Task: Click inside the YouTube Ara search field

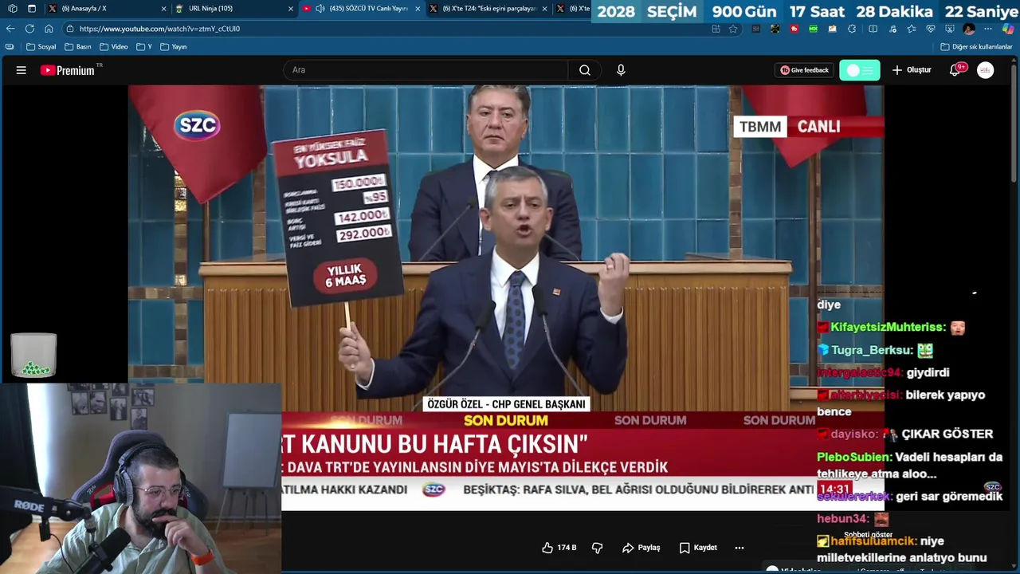Action: (x=426, y=70)
